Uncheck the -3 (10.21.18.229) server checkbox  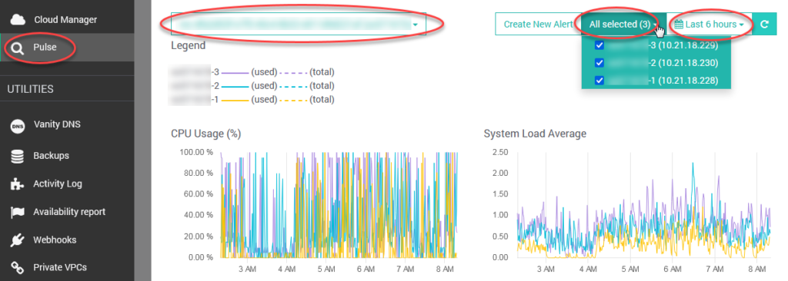point(599,45)
